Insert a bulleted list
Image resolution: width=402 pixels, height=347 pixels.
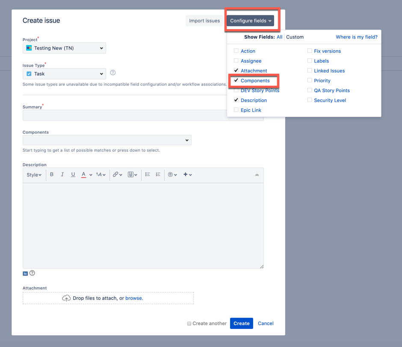pos(148,174)
